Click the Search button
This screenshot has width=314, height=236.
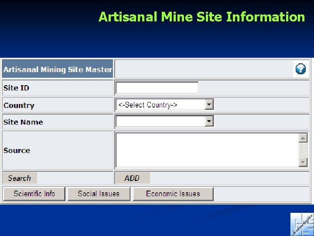click(x=20, y=178)
